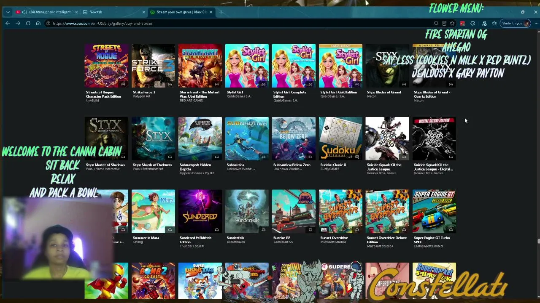Open the Sundered Eldritch Edition cover
Screen dimensions: 540x303
click(x=200, y=212)
